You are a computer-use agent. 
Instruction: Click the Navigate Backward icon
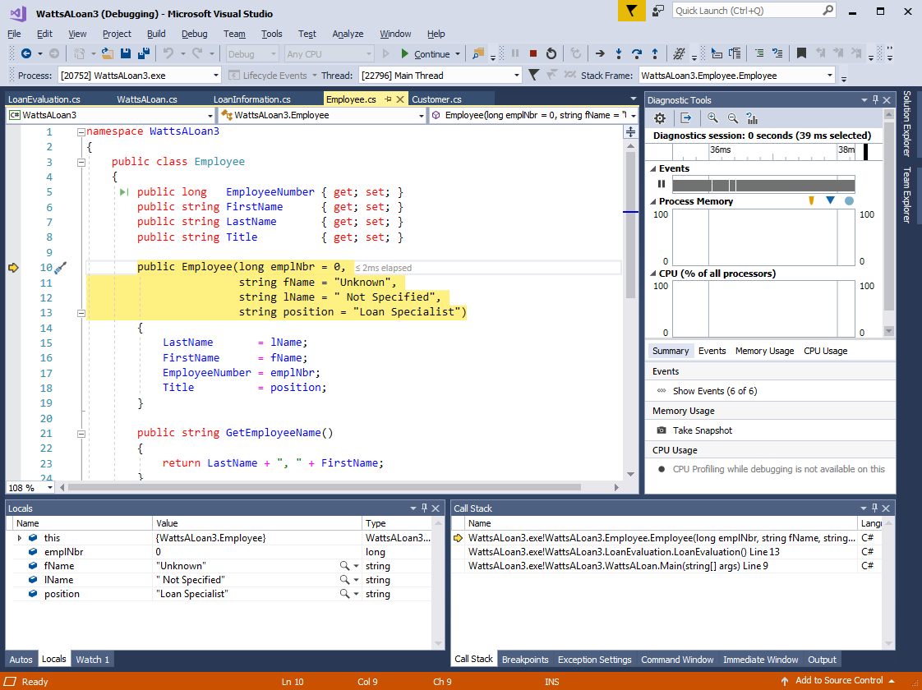(x=26, y=53)
